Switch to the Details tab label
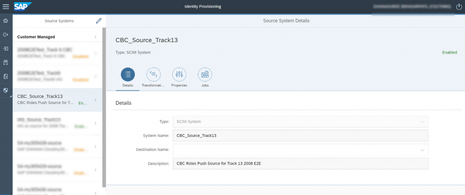Viewport: 465px width, 195px height. (x=128, y=85)
